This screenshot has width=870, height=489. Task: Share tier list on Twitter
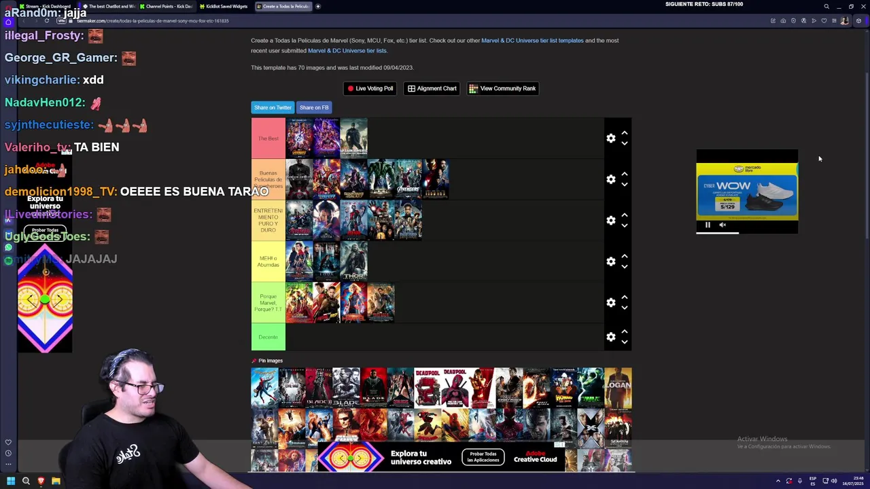273,107
